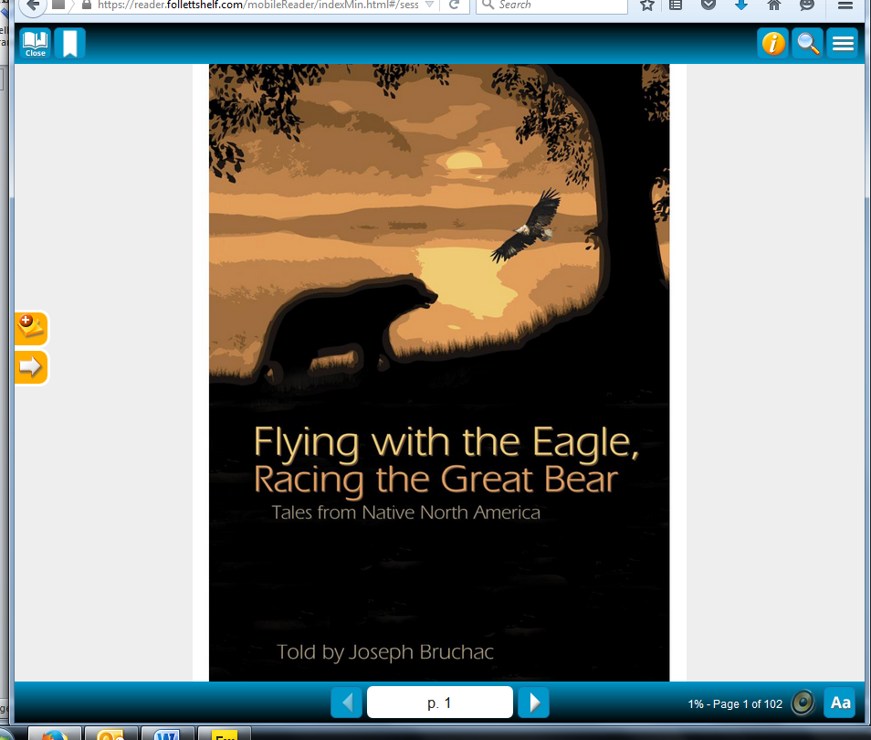The height and width of the screenshot is (740, 871).
Task: Expand the notes panel with the white arrow
Action: tap(30, 366)
